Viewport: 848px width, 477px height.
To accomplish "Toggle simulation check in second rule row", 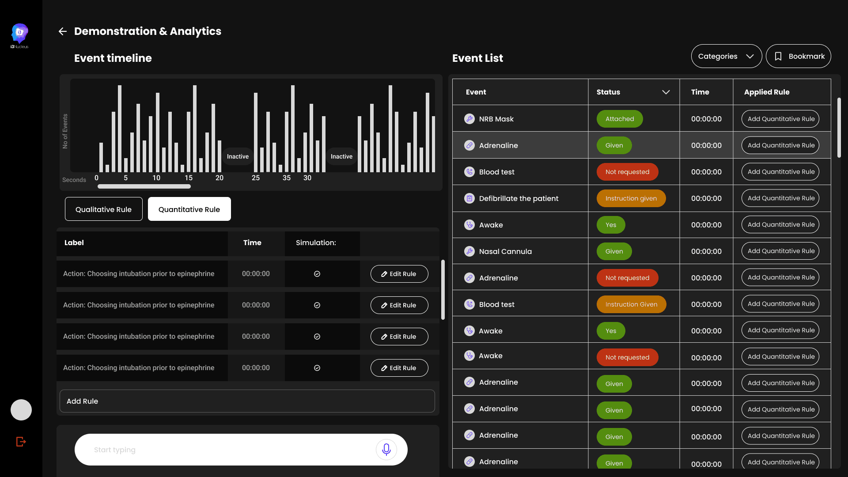I will [x=317, y=305].
